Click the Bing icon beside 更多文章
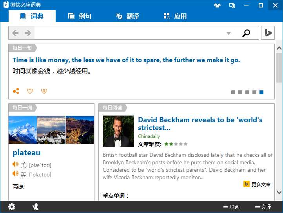This screenshot has width=283, height=213. coord(247,184)
